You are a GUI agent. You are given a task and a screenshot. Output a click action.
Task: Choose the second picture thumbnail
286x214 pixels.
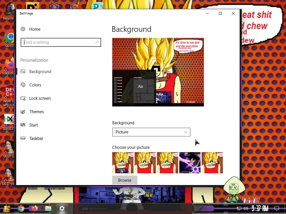[x=145, y=163]
